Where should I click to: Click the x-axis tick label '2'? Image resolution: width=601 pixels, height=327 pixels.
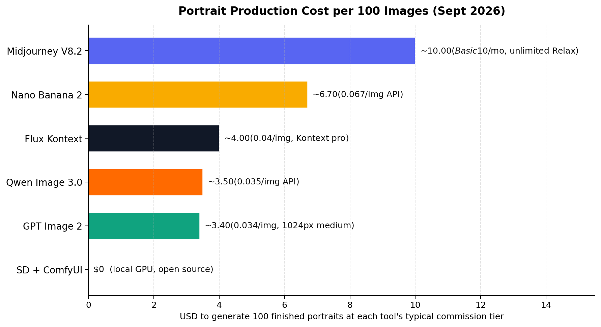point(154,305)
